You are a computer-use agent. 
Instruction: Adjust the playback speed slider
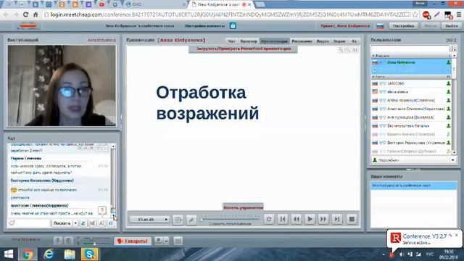coord(230,219)
